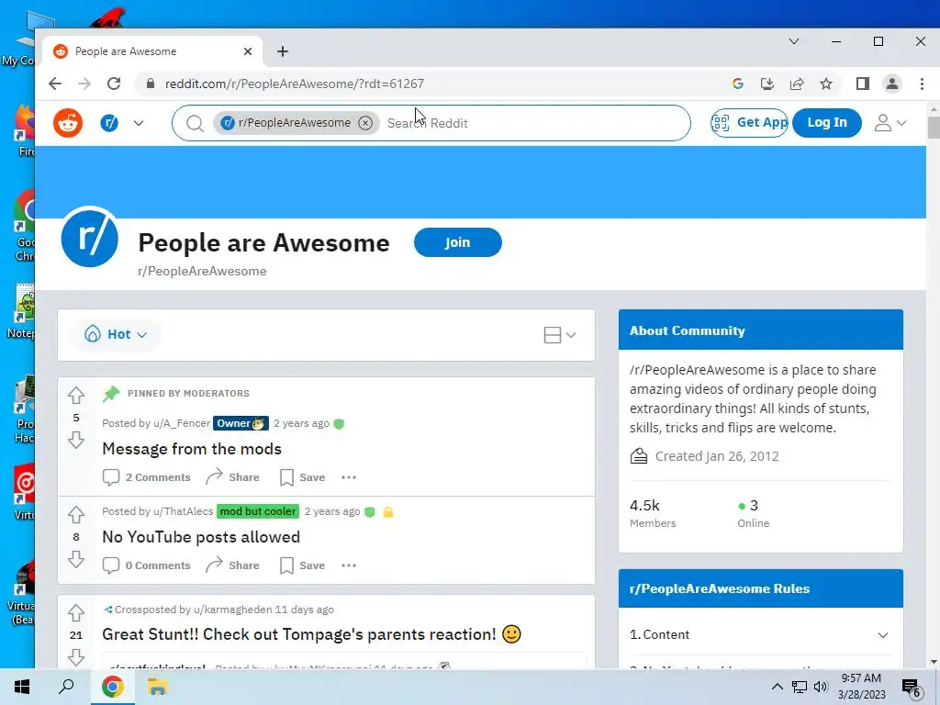Screen dimensions: 940x705
Task: Upvote the No YouTube posts allowed post
Action: (76, 515)
